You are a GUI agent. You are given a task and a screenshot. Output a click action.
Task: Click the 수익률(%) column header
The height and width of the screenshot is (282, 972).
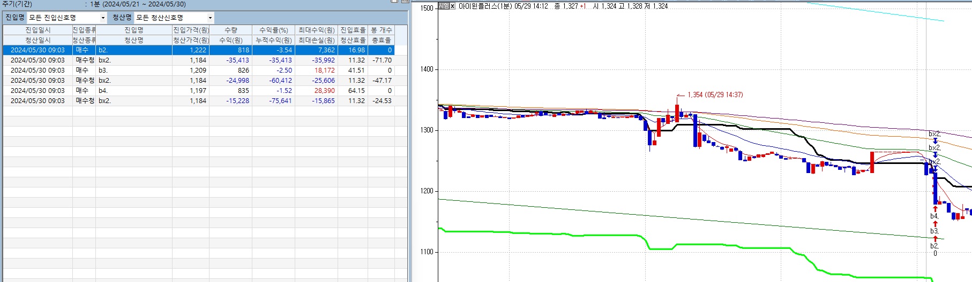point(273,30)
